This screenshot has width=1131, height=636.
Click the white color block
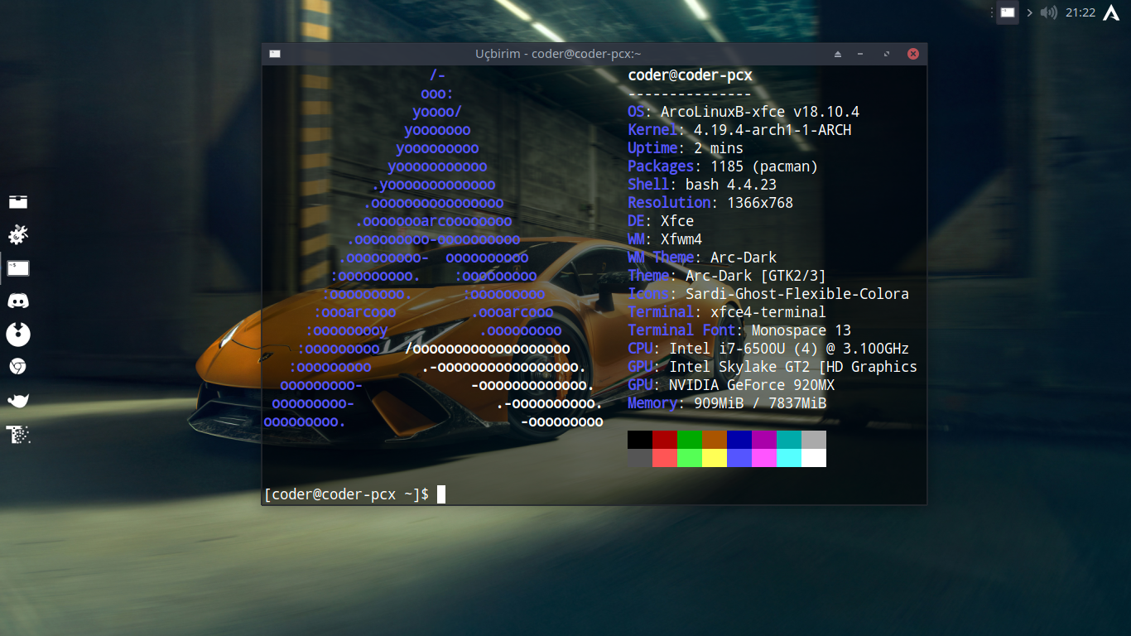pos(814,458)
